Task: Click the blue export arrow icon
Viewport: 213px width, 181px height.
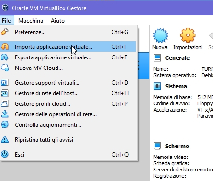Action: tap(5, 57)
